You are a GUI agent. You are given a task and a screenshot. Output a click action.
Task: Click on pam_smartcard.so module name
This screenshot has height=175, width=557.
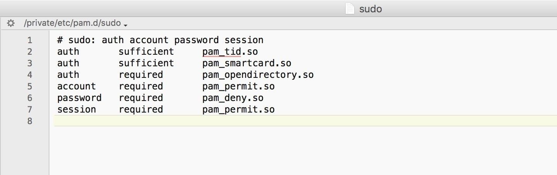click(246, 63)
